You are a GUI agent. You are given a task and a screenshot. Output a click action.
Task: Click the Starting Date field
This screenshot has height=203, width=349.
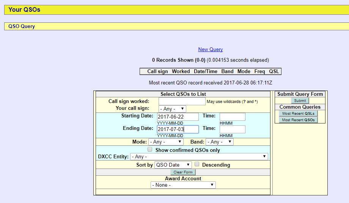(178, 117)
